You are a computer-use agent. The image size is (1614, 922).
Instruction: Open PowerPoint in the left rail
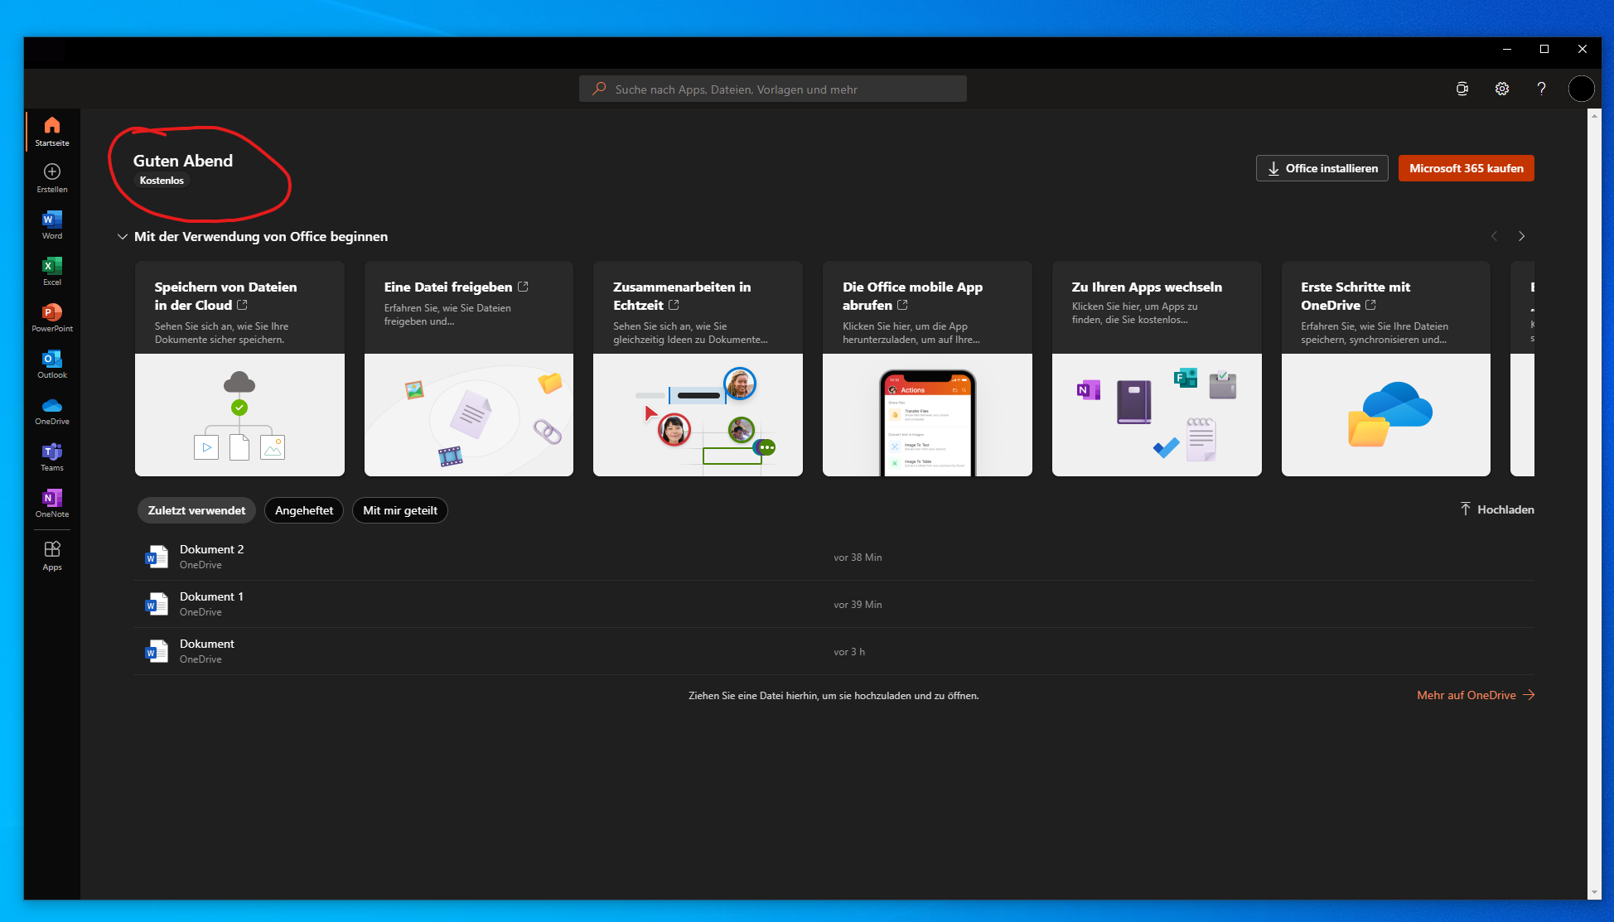(51, 316)
